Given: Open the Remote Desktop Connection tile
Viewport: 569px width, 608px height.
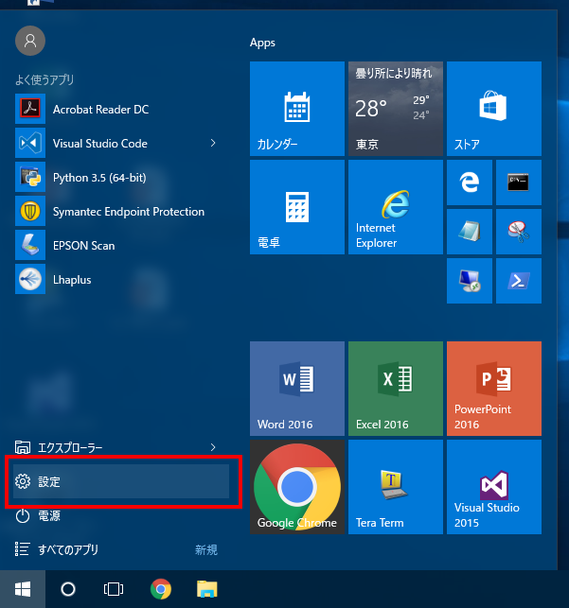Looking at the screenshot, I should coord(470,281).
